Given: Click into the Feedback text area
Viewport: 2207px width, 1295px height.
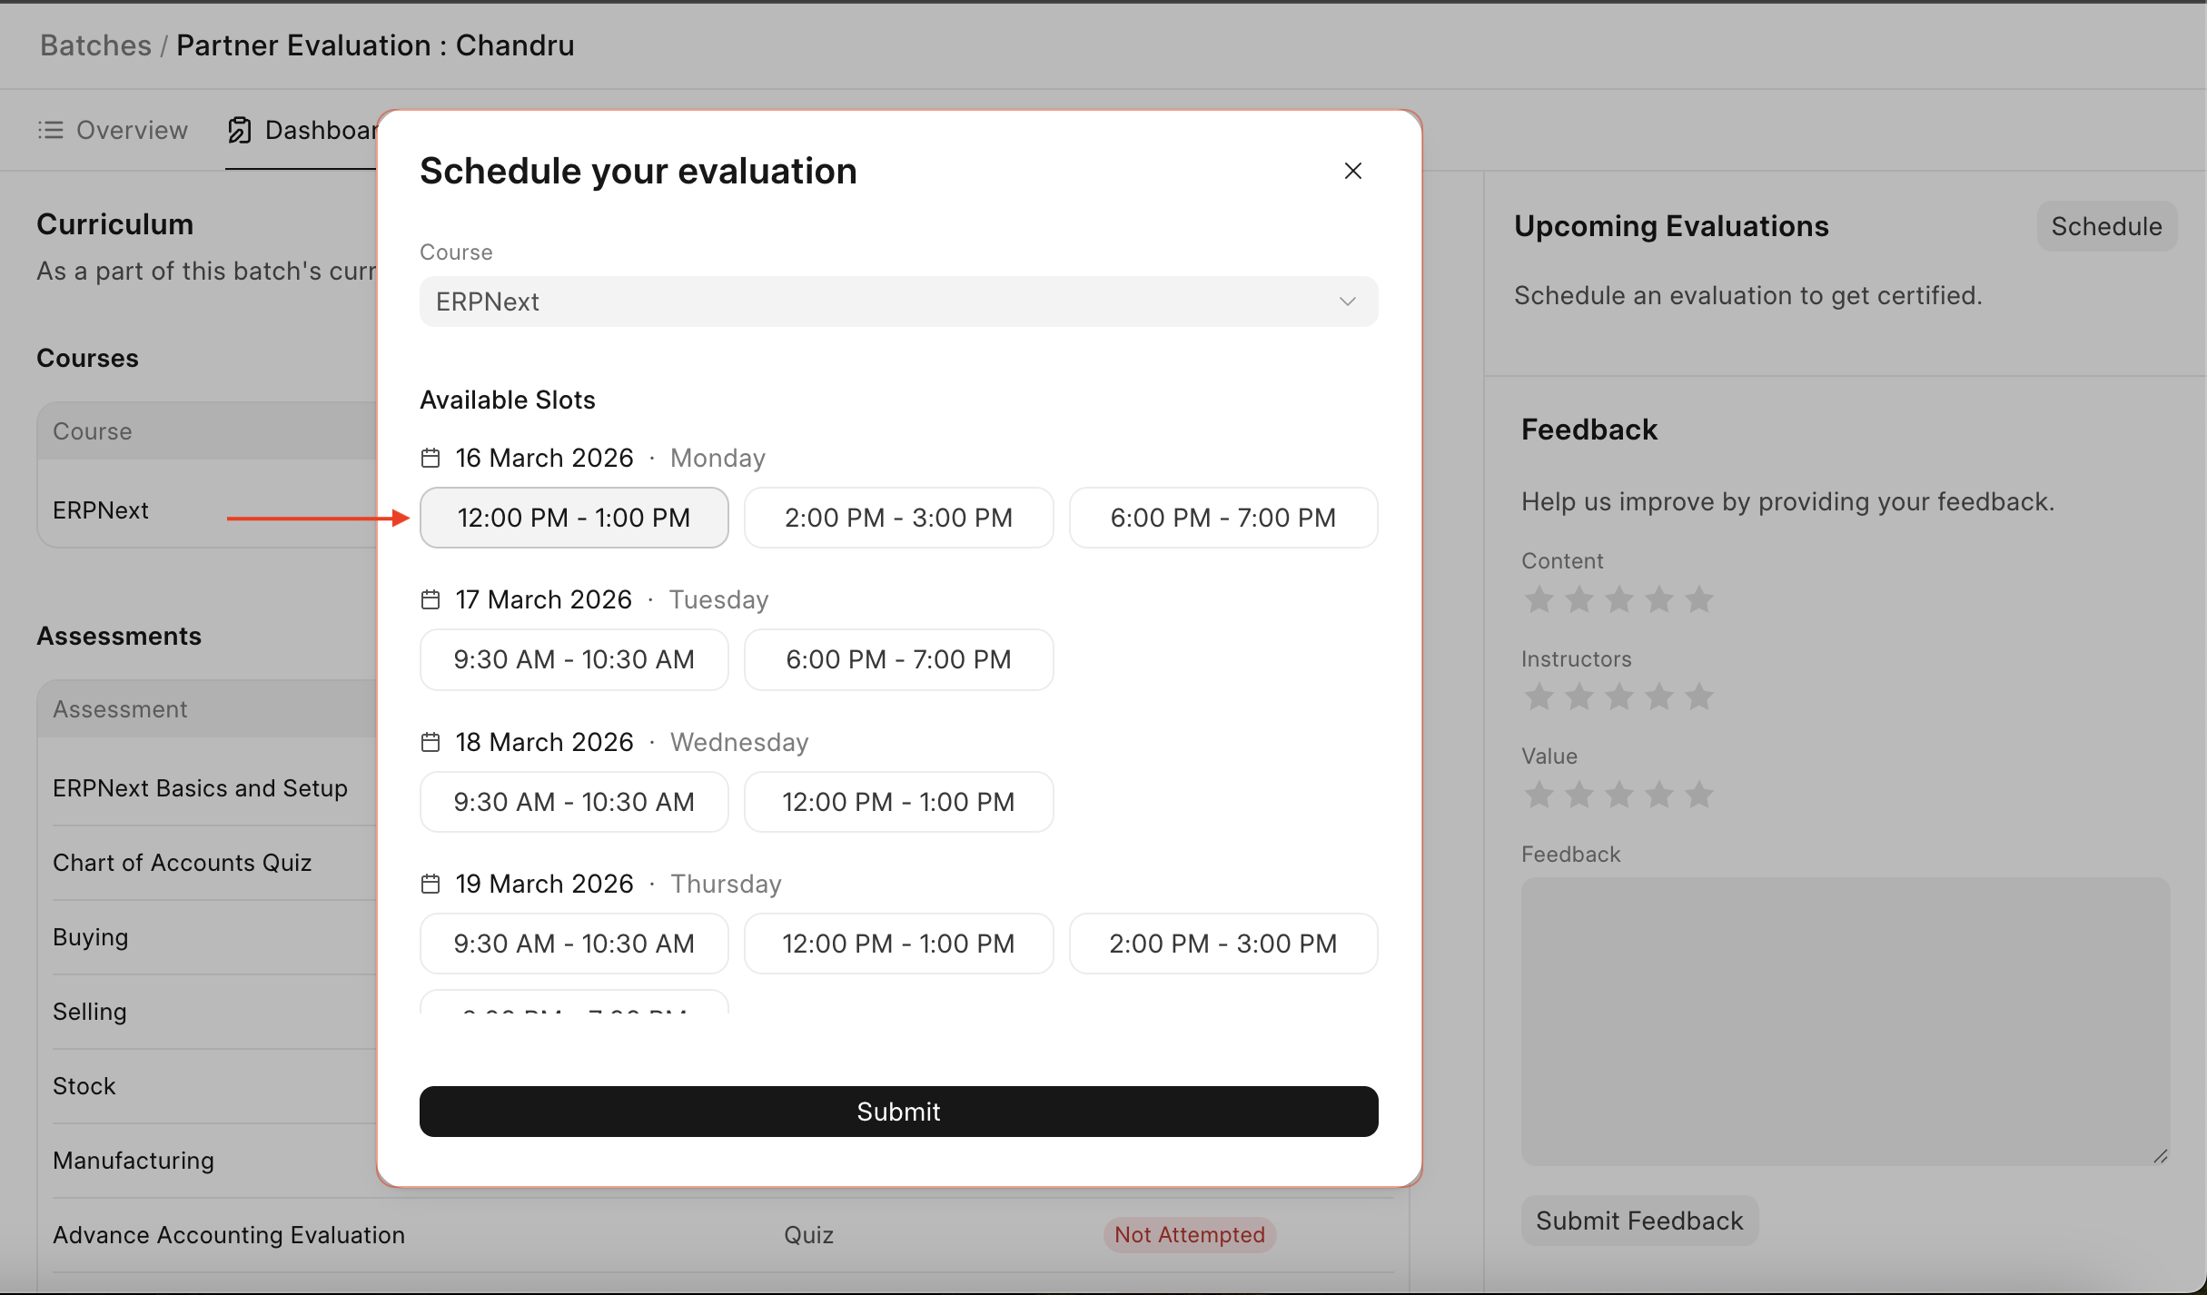Looking at the screenshot, I should [1844, 1020].
